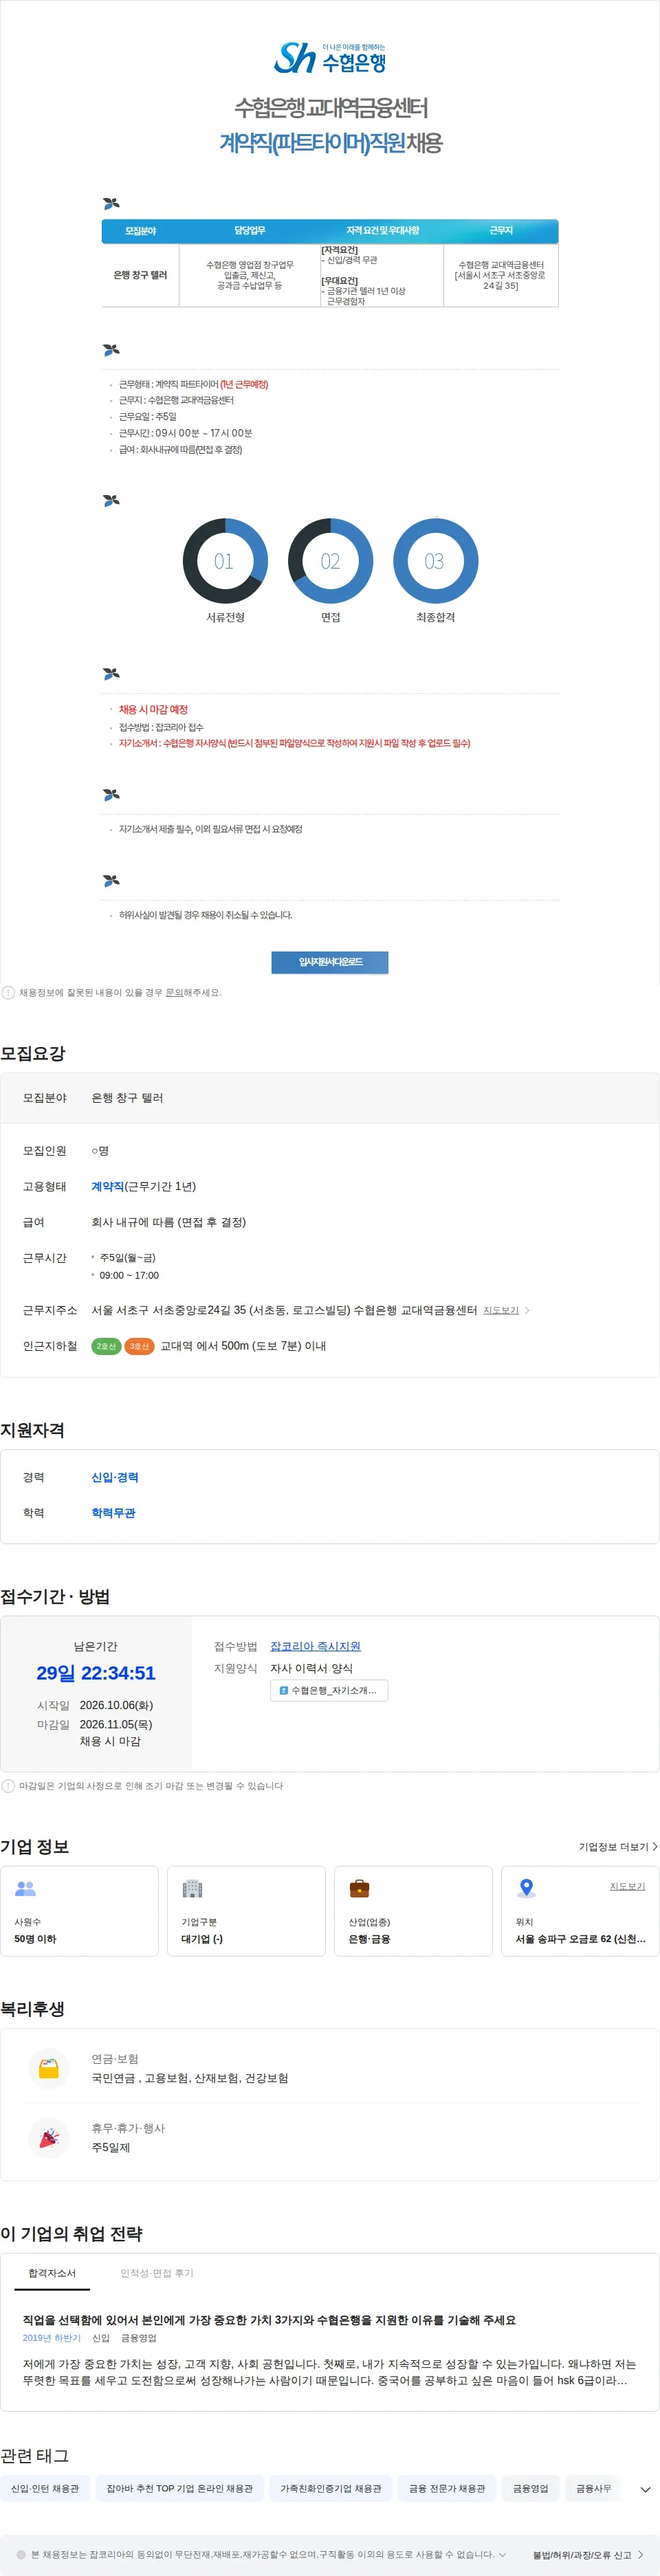Expand the 관련 태그 list chevron
The image size is (660, 2576).
(x=645, y=2489)
